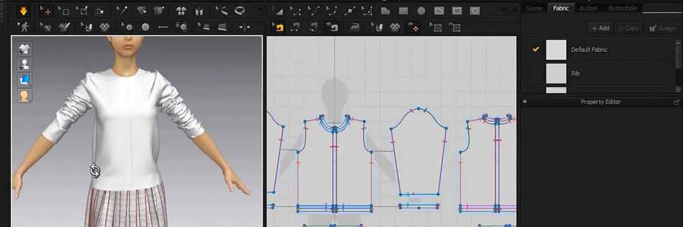Expand the avatar face display option icon

pos(24,95)
